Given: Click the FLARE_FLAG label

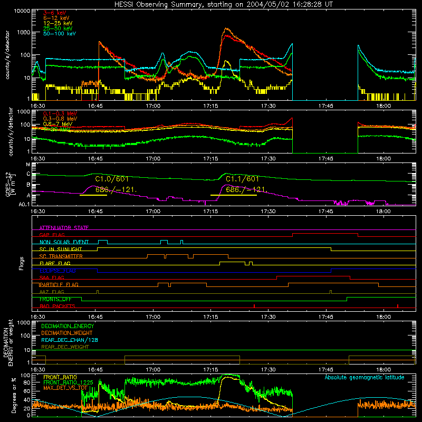Looking at the screenshot, I should pos(55,263).
